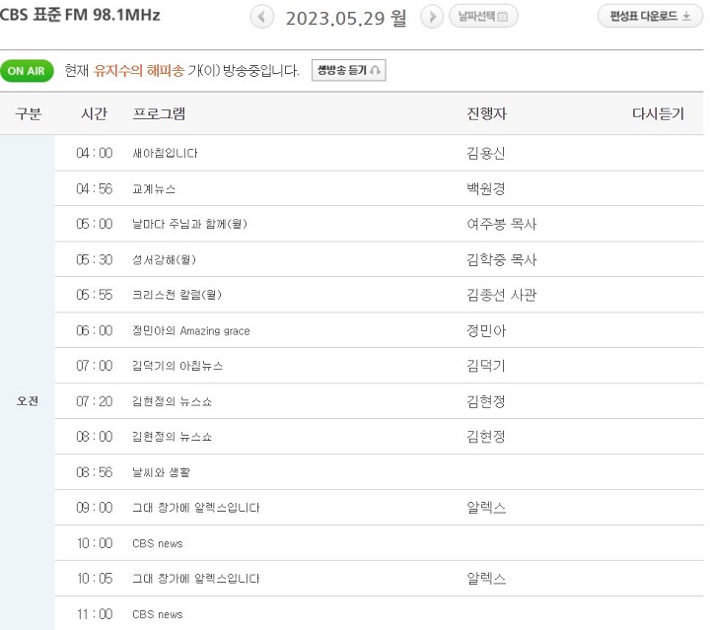Image resolution: width=710 pixels, height=630 pixels.
Task: Select program 교계뉴스
Action: click(154, 188)
